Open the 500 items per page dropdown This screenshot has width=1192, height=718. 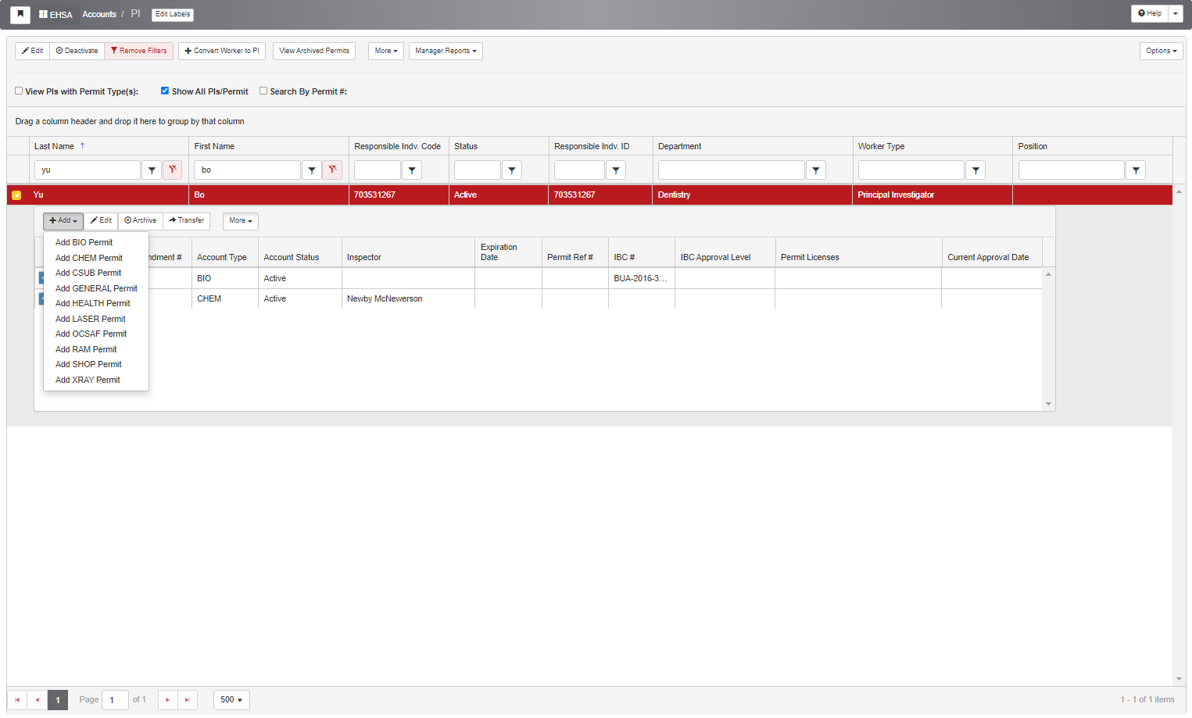click(231, 700)
